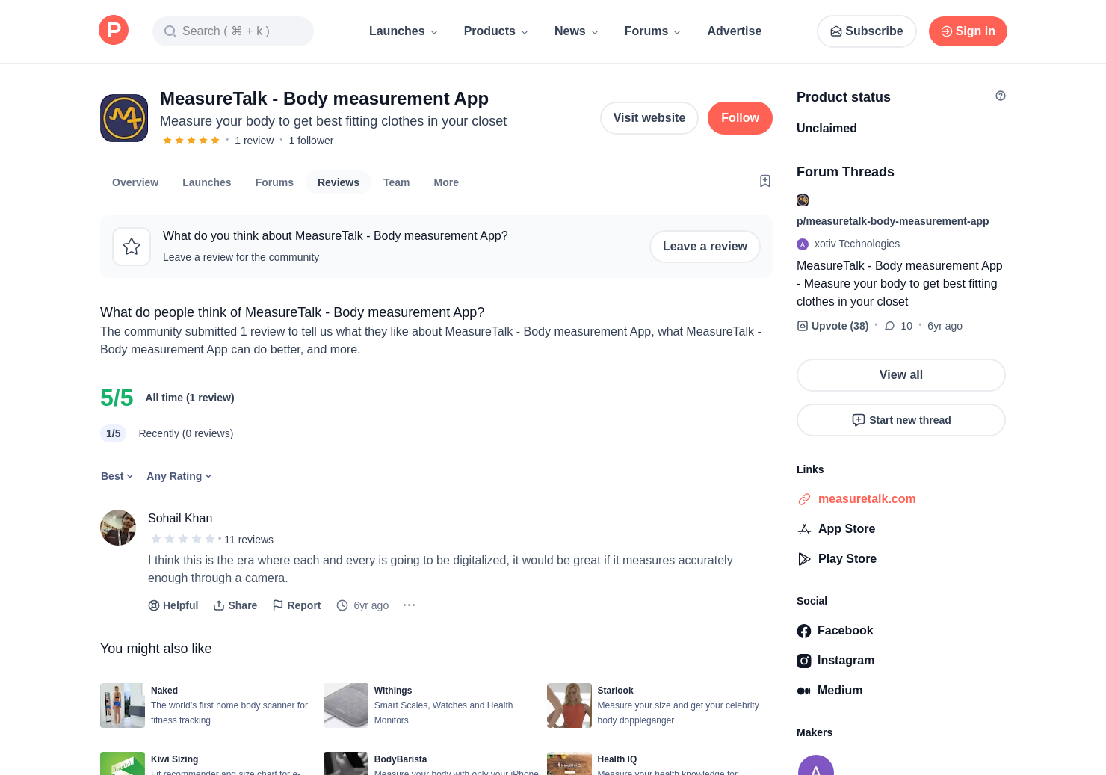This screenshot has width=1106, height=775.
Task: Click the Product status help icon
Action: (1000, 96)
